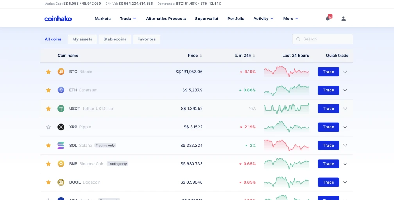Expand the ETH row chevron

(x=345, y=90)
